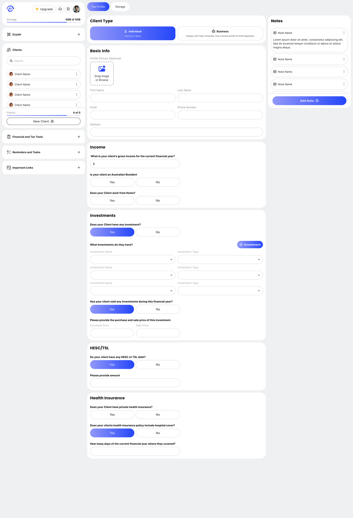Open notifications bell icon
Viewport: 353px width, 518px height.
click(x=68, y=9)
